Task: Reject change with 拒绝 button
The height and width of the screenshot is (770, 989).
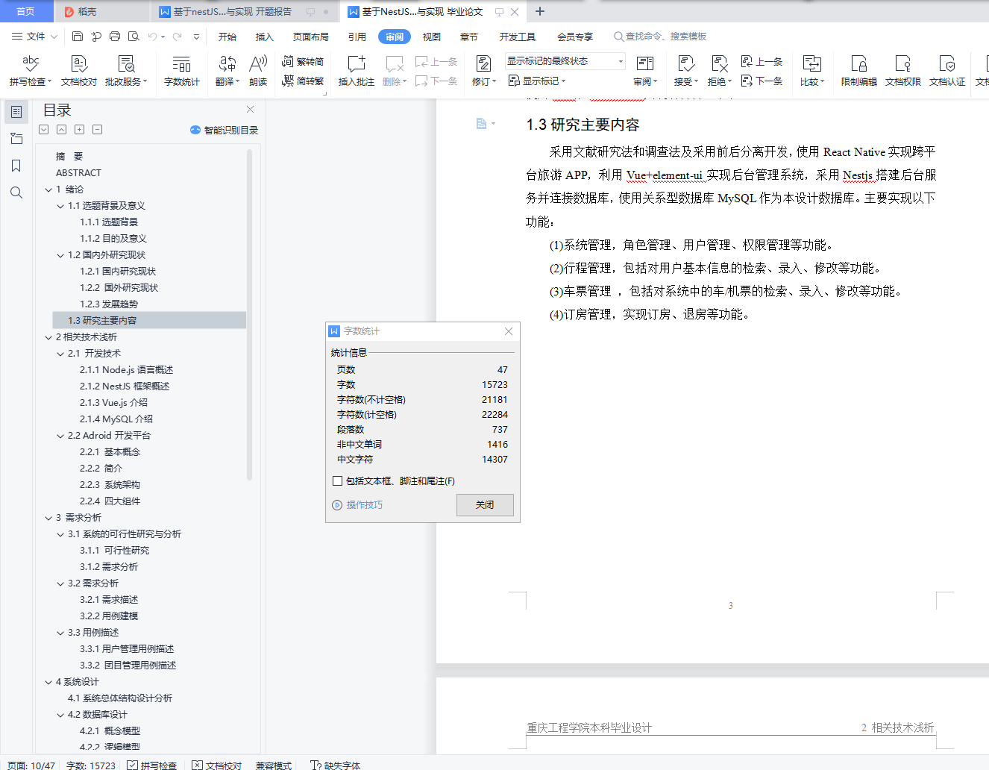Action: (x=719, y=71)
